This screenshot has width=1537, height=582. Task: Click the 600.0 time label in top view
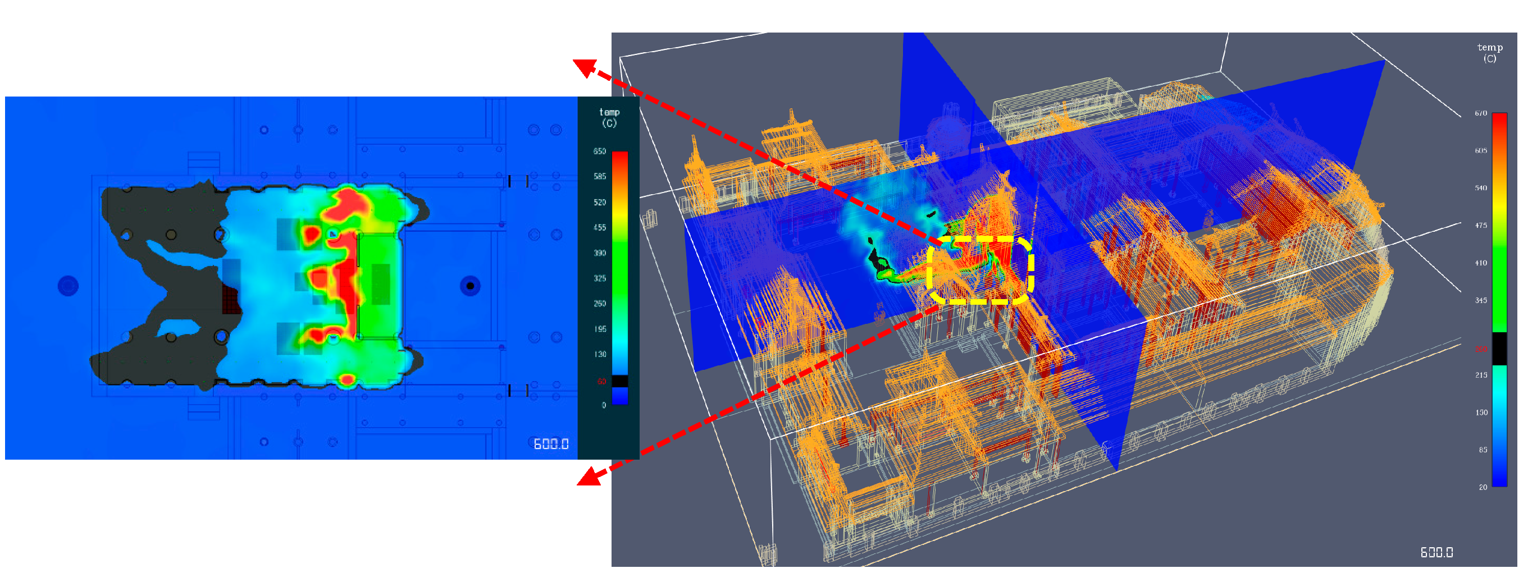coord(551,444)
